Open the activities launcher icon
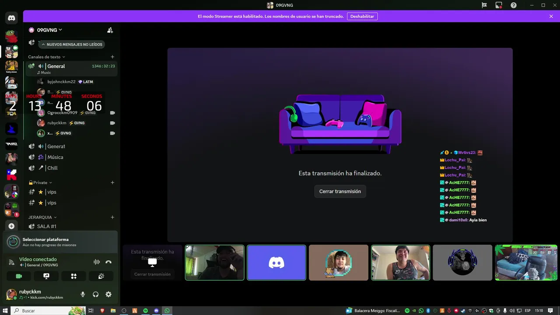560x315 pixels. point(73,276)
